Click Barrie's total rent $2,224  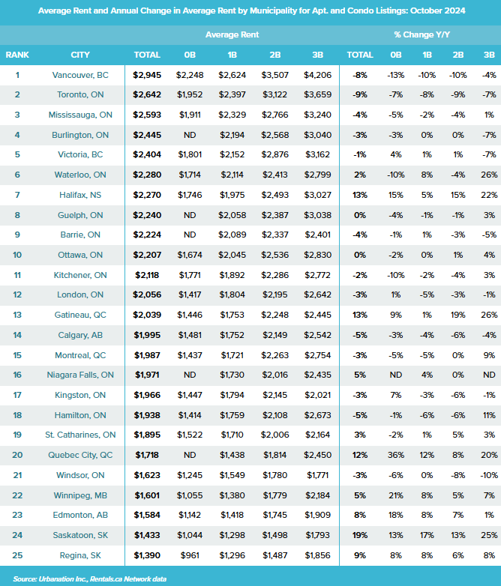pyautogui.click(x=147, y=235)
